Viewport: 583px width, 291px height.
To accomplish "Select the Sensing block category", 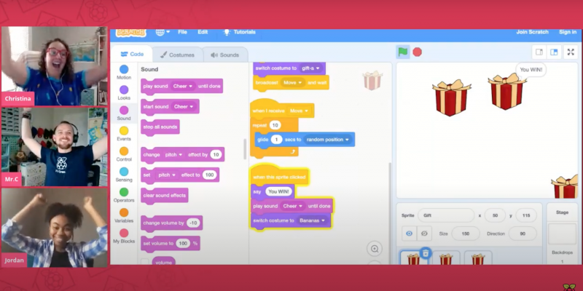I will [x=124, y=175].
